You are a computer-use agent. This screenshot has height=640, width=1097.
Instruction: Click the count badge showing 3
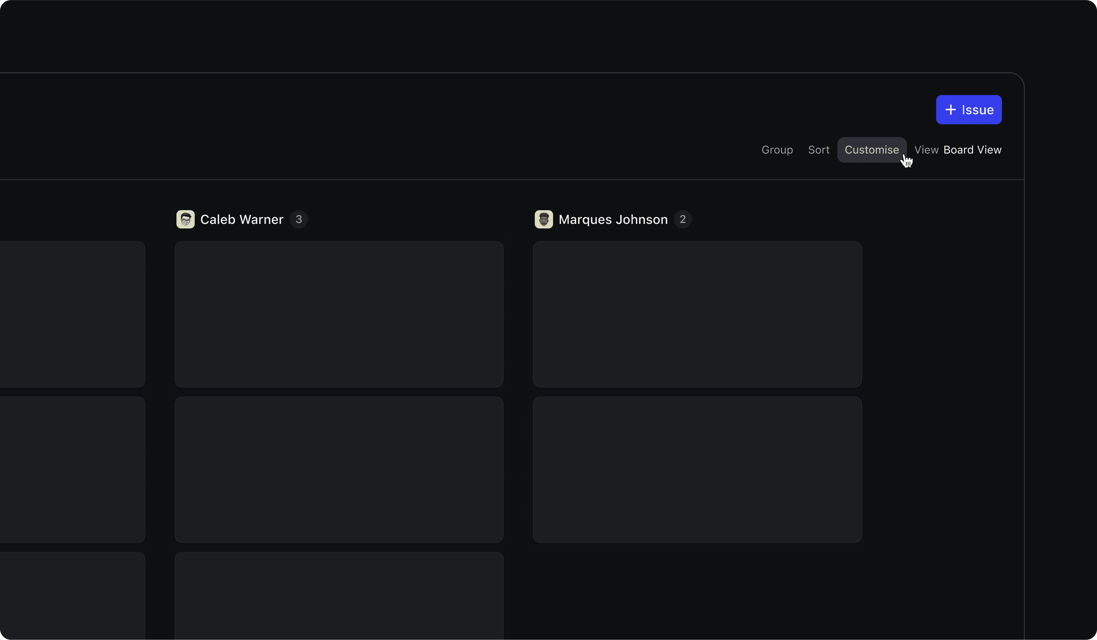point(299,219)
